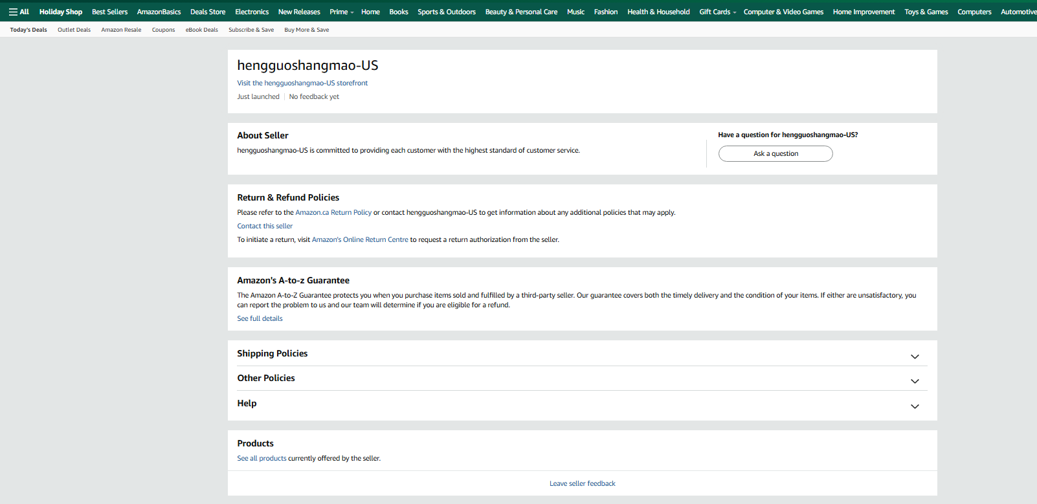Image resolution: width=1037 pixels, height=504 pixels.
Task: Click Contact this seller
Action: click(264, 226)
